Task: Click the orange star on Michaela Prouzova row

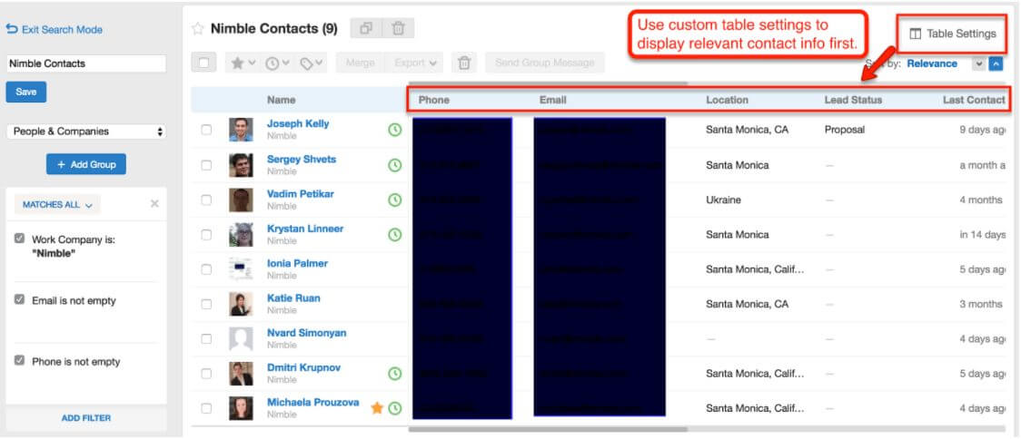Action: [377, 408]
